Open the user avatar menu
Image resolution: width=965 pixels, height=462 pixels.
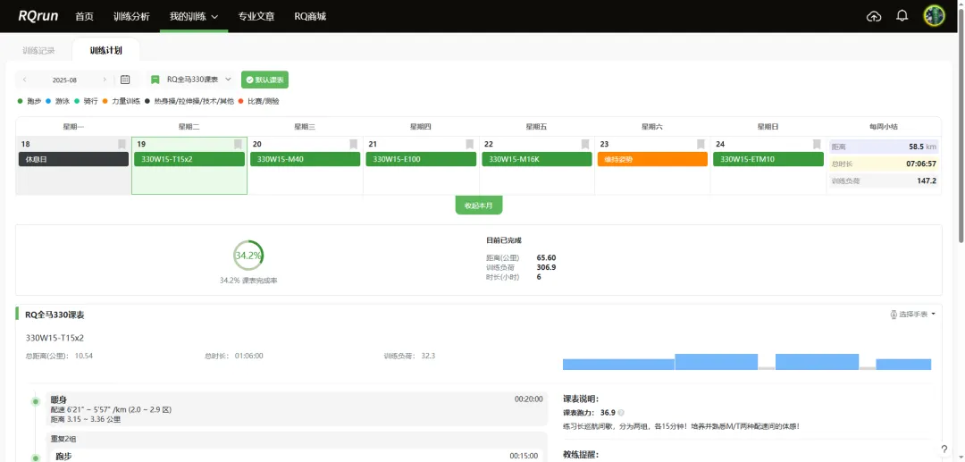point(934,16)
